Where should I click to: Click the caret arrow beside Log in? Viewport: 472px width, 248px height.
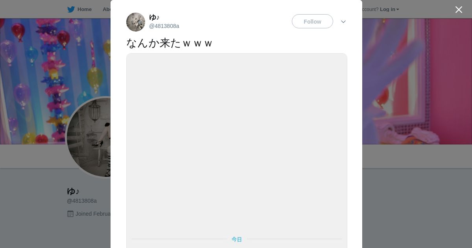[398, 9]
